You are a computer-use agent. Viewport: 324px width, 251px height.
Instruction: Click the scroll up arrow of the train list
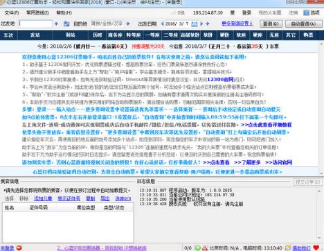(x=321, y=43)
